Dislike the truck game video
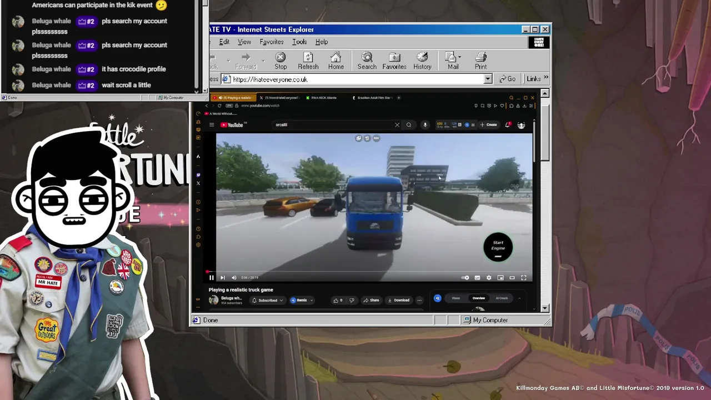Screen dimensions: 711x400 pos(352,300)
